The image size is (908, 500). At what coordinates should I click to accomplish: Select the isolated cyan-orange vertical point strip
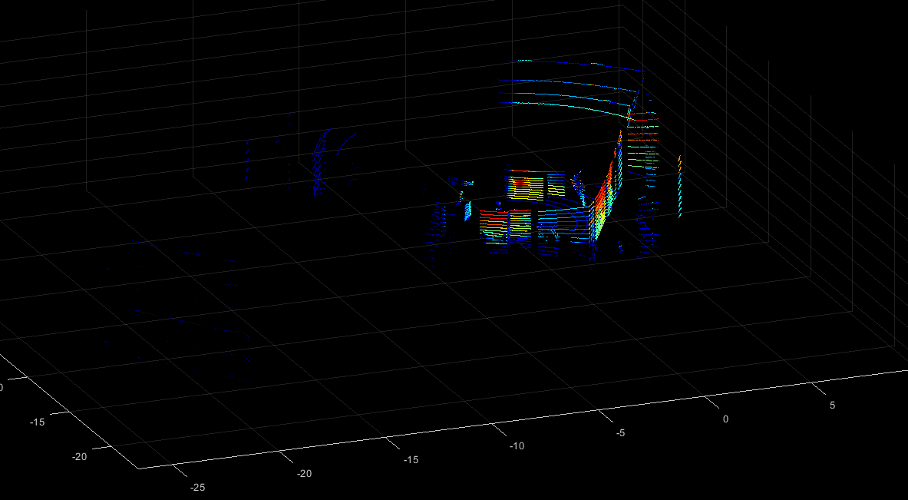[680, 186]
